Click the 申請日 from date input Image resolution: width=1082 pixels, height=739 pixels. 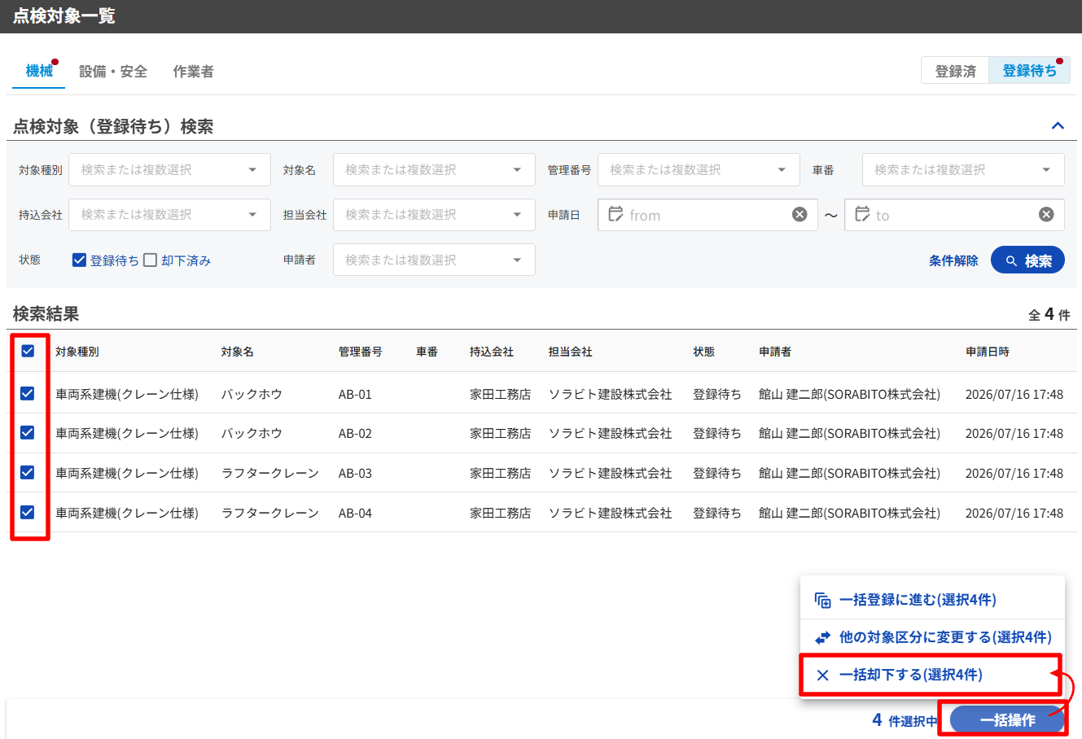point(707,214)
